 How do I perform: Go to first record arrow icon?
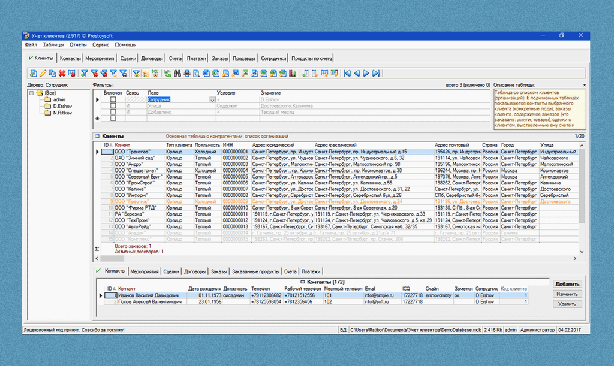pyautogui.click(x=347, y=74)
